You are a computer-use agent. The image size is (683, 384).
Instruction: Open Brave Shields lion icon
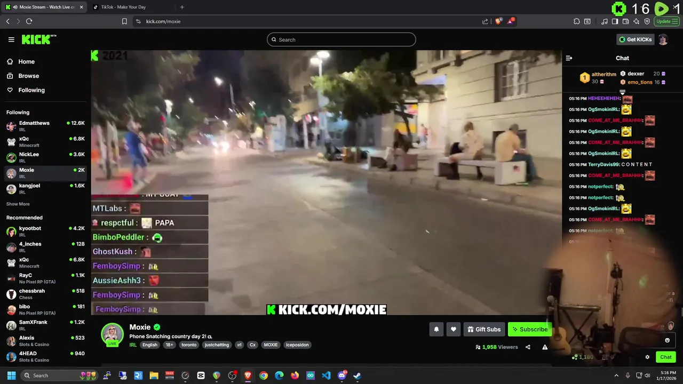pyautogui.click(x=499, y=21)
